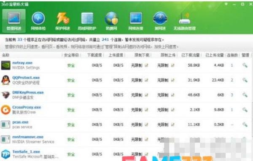Image resolution: width=253 pixels, height=161 pixels.
Task: Click the connection count 241 in summary
Action: click(x=105, y=39)
